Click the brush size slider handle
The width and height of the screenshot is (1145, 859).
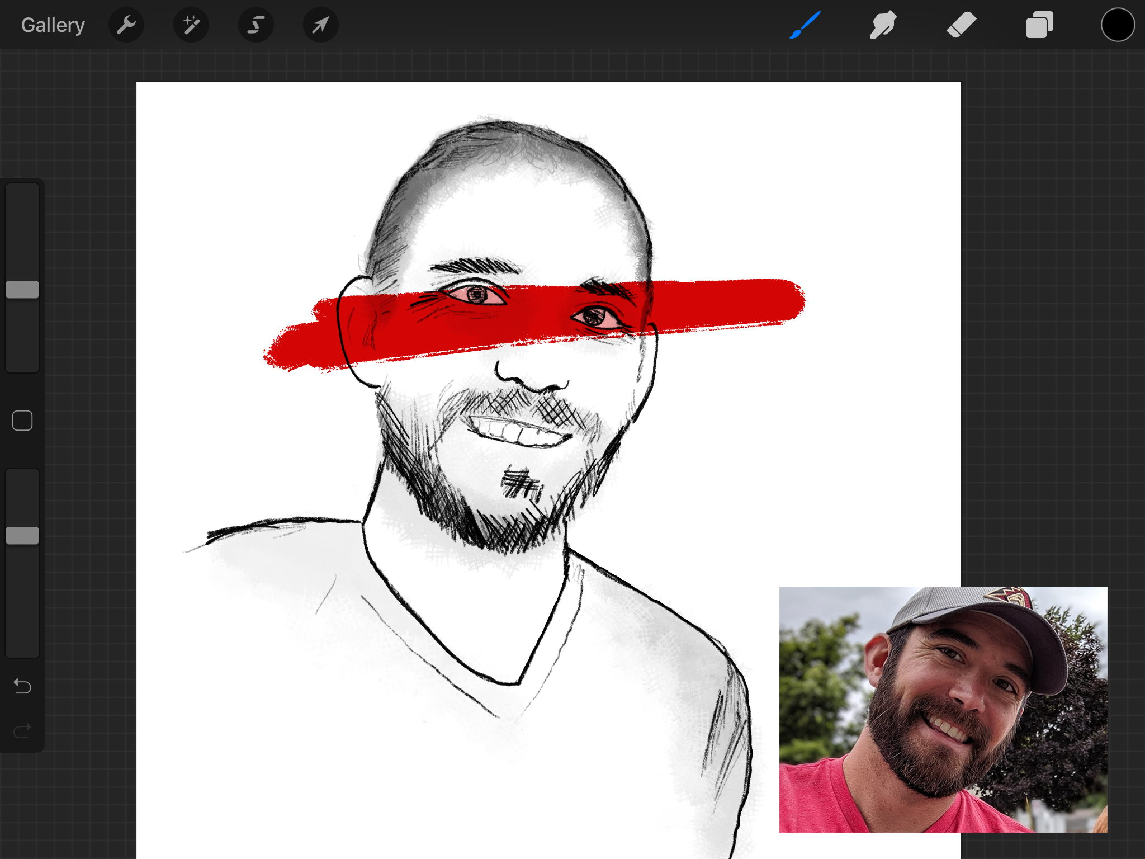pos(22,290)
